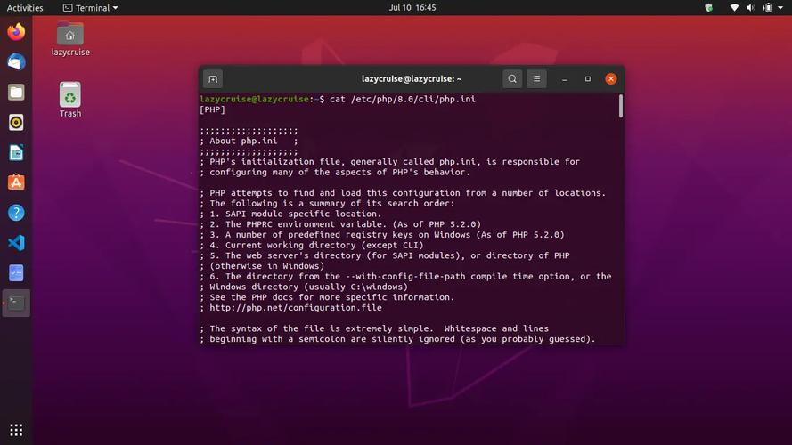Click the 'cat /etc/php/8.0/cli/php.ini' command text

[403, 99]
